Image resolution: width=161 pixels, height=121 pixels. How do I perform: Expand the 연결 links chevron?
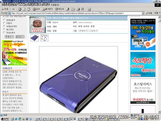point(160,13)
